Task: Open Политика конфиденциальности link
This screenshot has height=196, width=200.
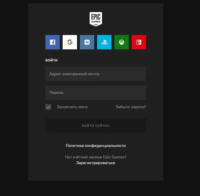Action: click(x=96, y=145)
